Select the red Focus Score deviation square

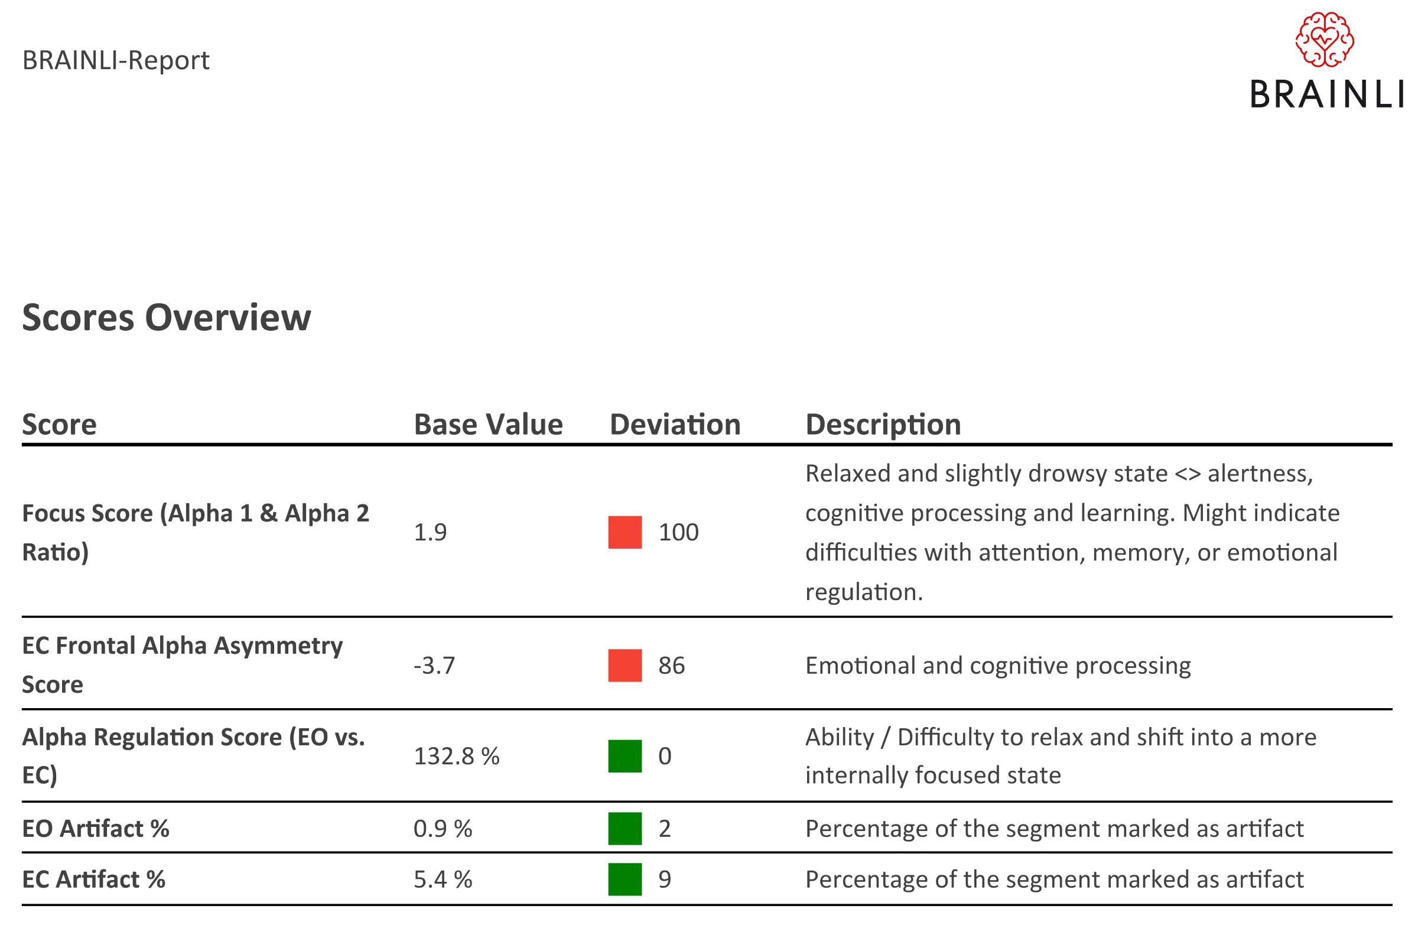(625, 532)
